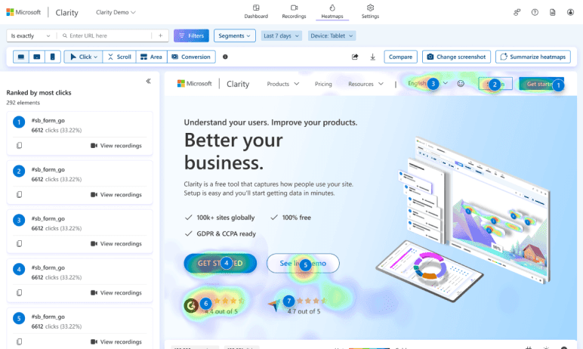Copy selector icon for element 5
The image size is (583, 349).
(x=20, y=341)
